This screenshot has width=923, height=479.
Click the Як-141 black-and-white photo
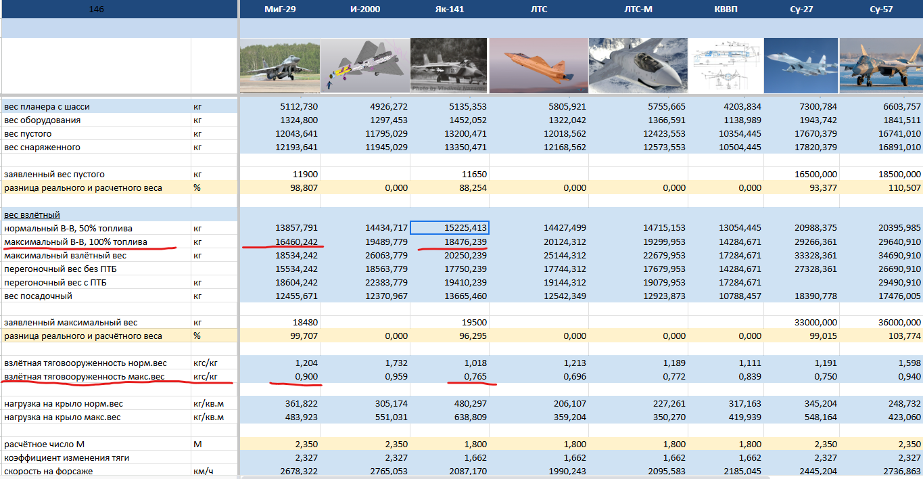(x=449, y=66)
